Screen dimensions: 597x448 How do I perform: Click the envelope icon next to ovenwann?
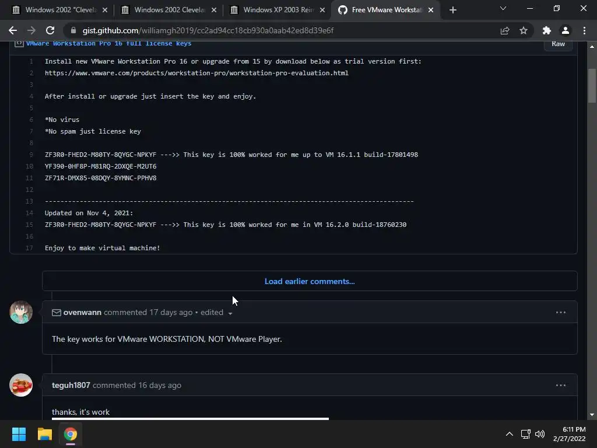(57, 313)
